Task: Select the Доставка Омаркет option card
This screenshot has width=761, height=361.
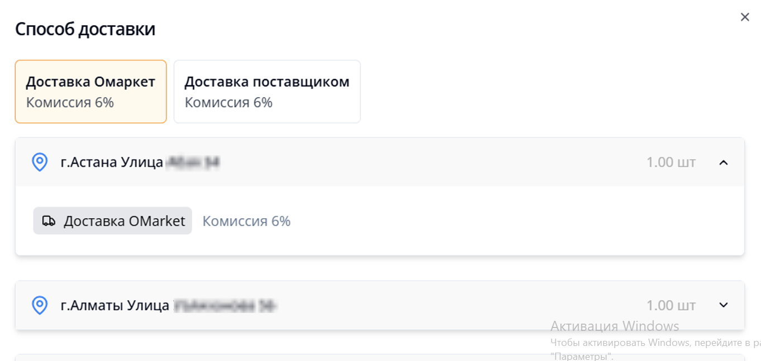Action: point(91,92)
